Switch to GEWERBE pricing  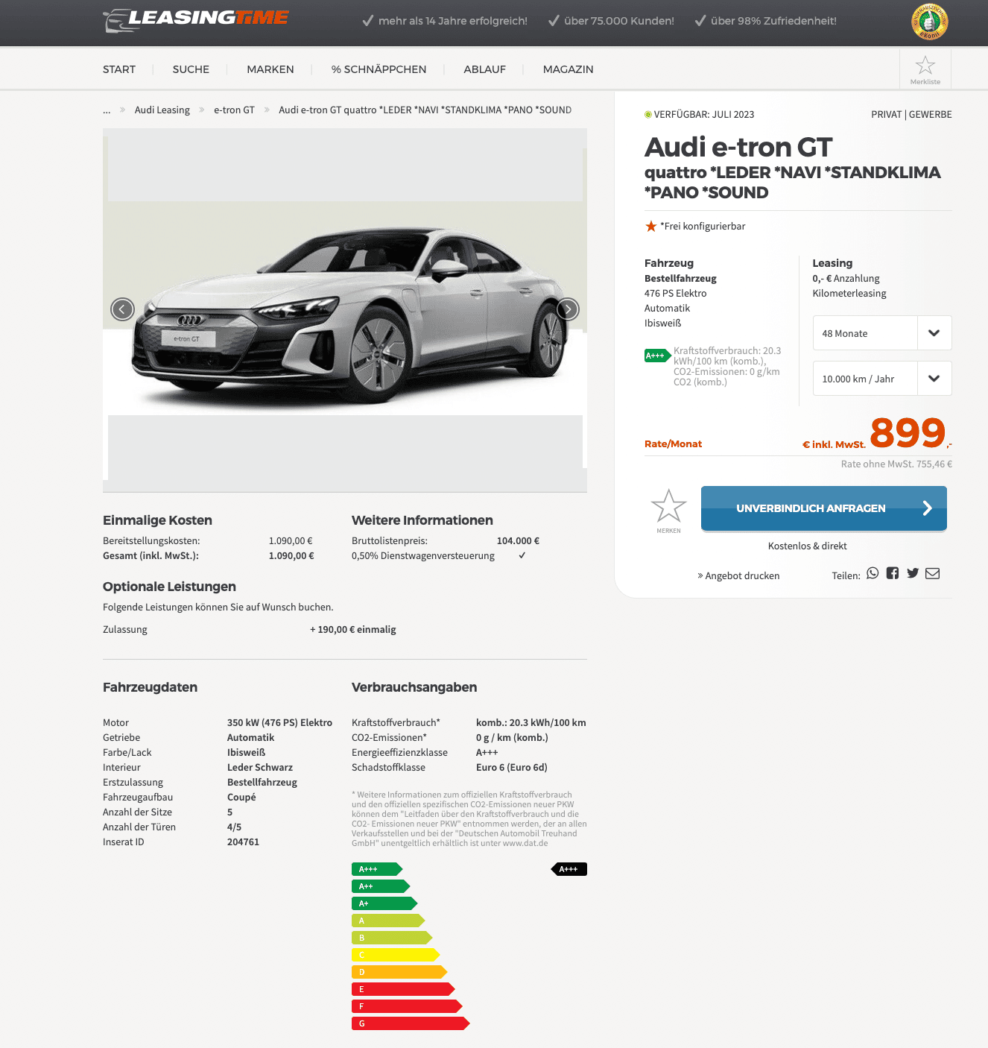click(x=931, y=114)
